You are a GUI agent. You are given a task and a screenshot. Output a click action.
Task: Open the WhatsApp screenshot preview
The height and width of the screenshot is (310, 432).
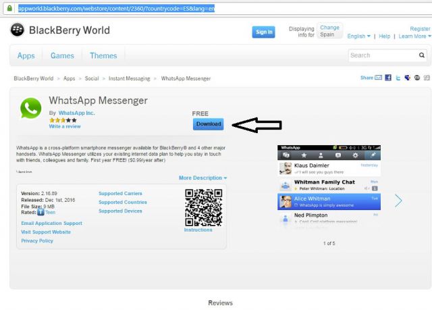329,186
